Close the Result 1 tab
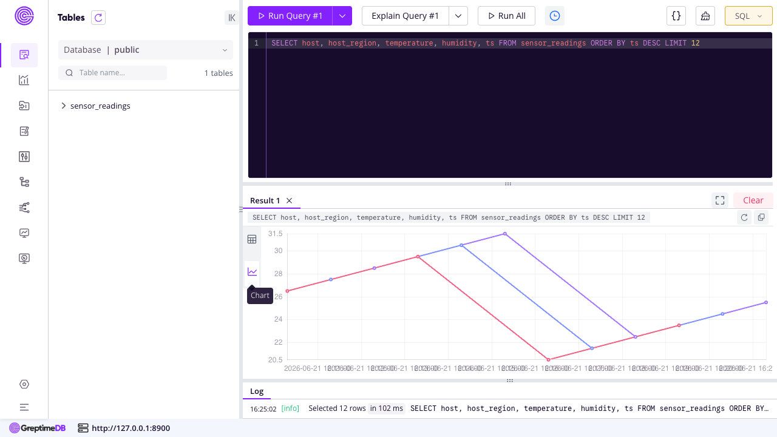This screenshot has height=437, width=777. coord(290,200)
